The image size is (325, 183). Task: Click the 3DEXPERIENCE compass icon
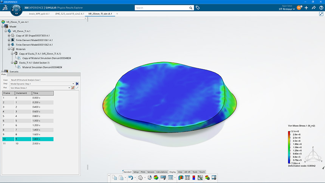16,9
